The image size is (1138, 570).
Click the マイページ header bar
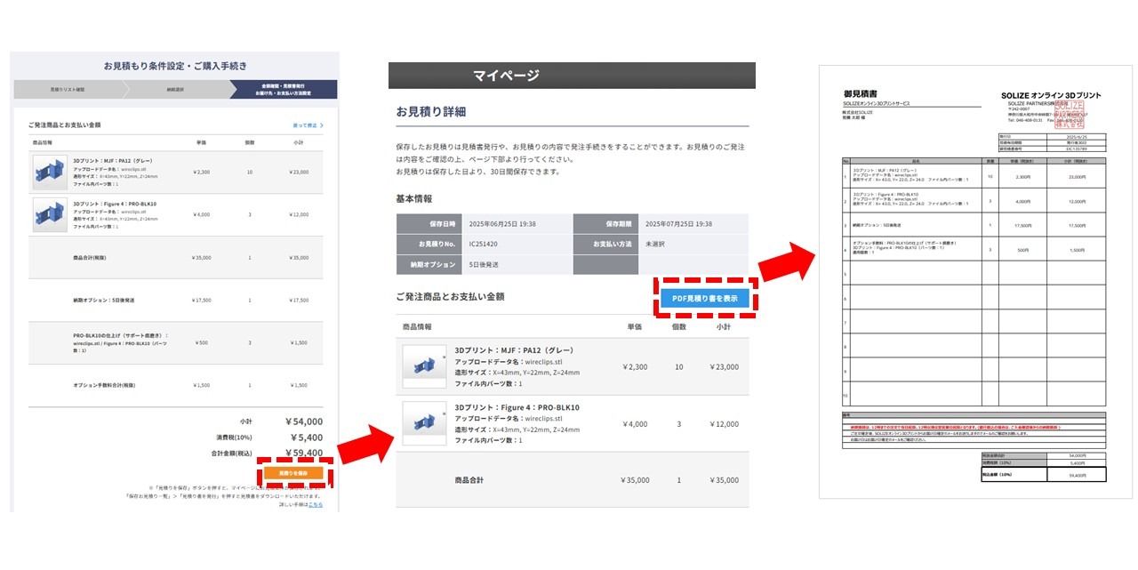tap(572, 76)
